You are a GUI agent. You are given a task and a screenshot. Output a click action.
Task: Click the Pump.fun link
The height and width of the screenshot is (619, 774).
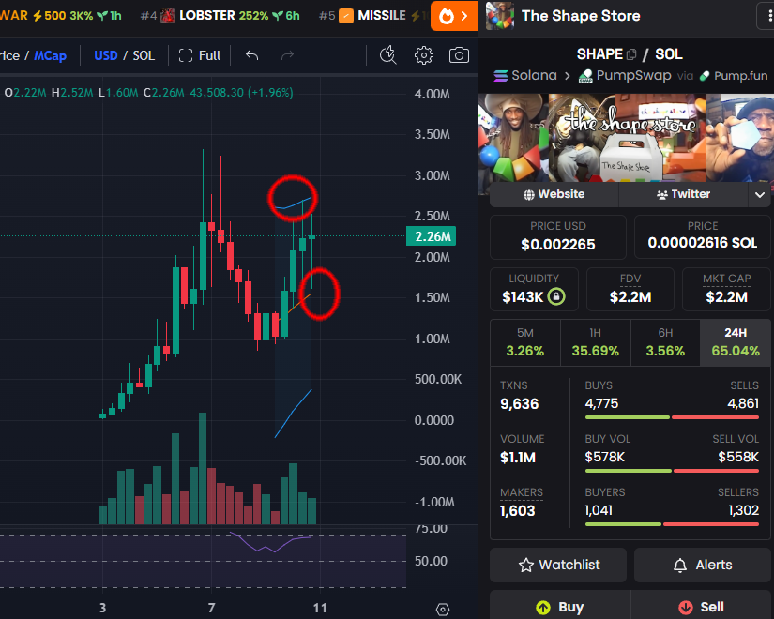coord(734,76)
